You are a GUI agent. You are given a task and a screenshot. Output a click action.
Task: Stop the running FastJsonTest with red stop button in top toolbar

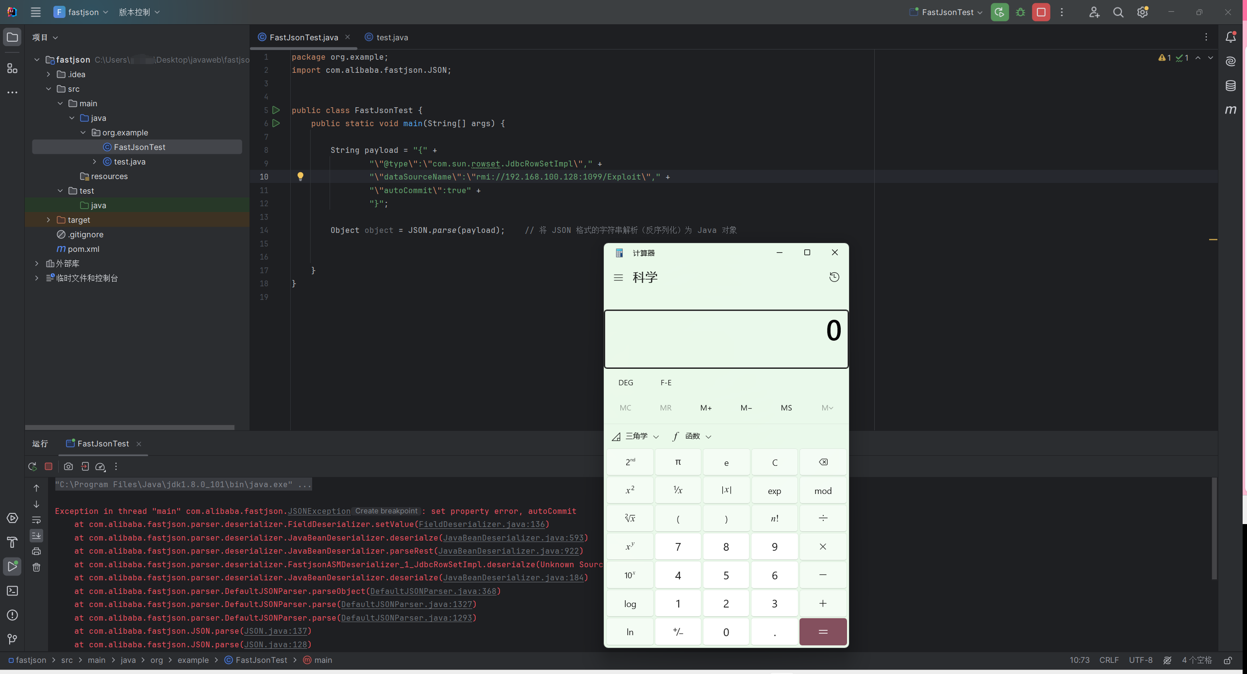(x=1041, y=12)
